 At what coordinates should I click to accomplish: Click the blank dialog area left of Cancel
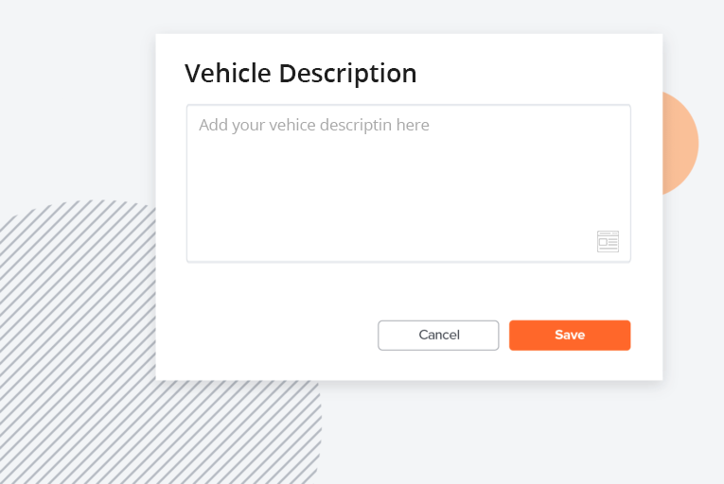268,335
